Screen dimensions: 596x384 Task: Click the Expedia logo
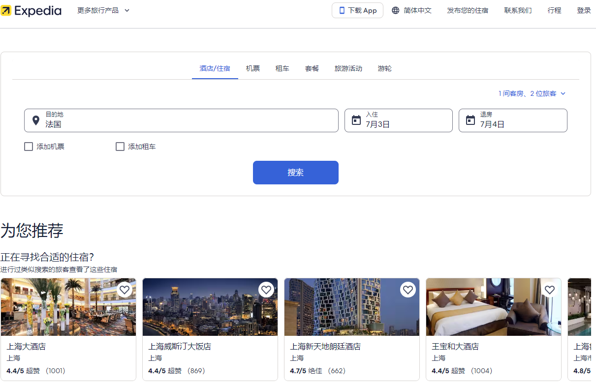point(31,10)
